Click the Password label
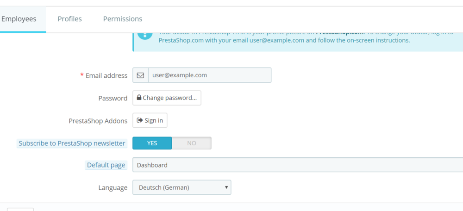 tap(113, 98)
